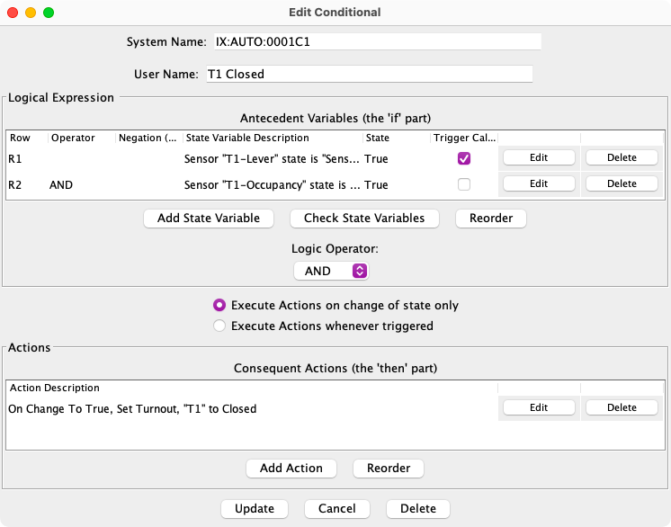Click Edit for T1-Lever sensor row

(x=538, y=157)
